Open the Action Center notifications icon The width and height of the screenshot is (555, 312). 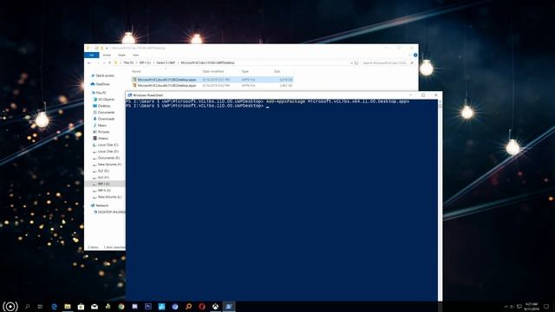click(546, 307)
